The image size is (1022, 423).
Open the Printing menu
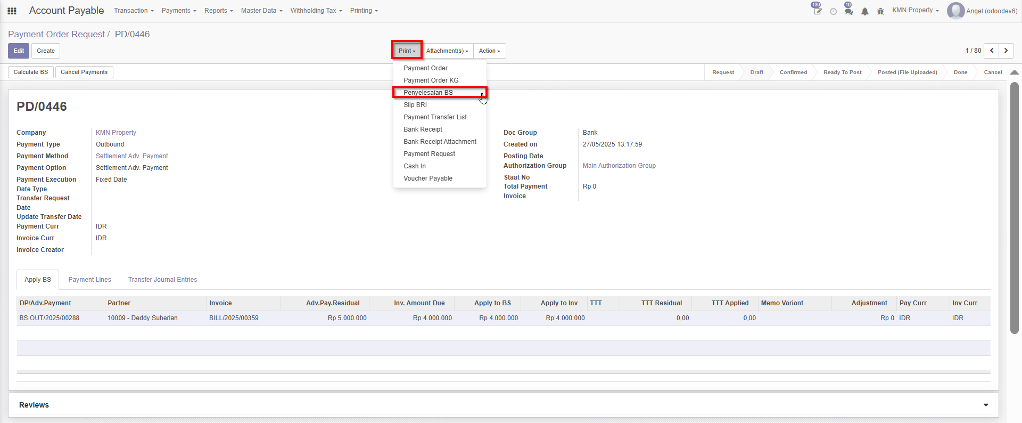point(364,11)
